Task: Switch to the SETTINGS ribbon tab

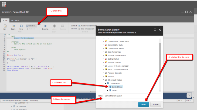Action: [x=15, y=20]
